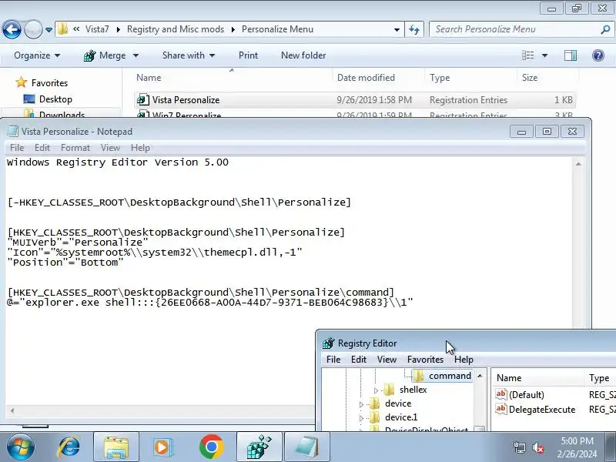Open Windows Media Player from taskbar
616x462 pixels.
coord(162,447)
